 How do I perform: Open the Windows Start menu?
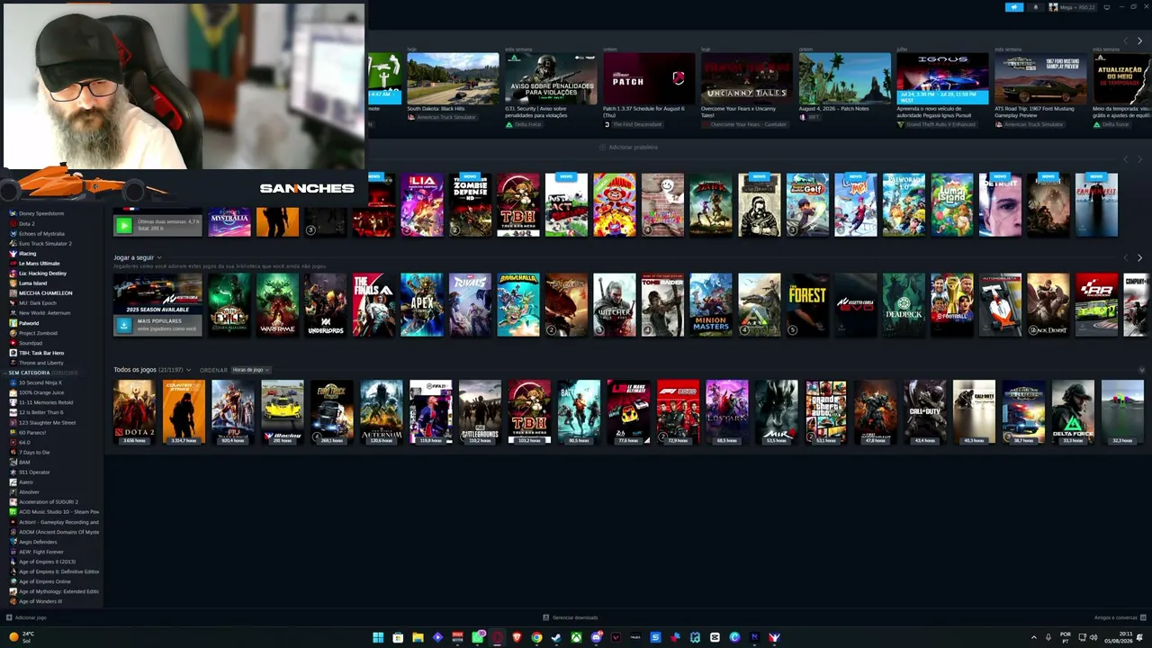[378, 637]
